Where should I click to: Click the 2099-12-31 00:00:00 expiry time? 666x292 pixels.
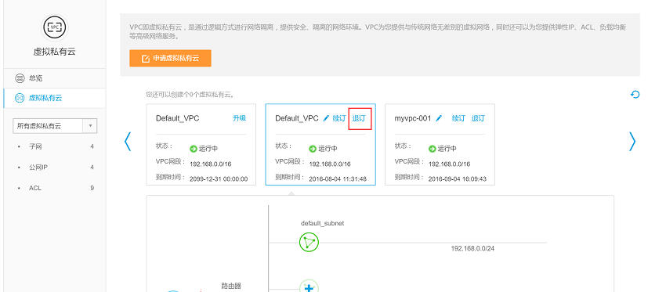[219, 179]
